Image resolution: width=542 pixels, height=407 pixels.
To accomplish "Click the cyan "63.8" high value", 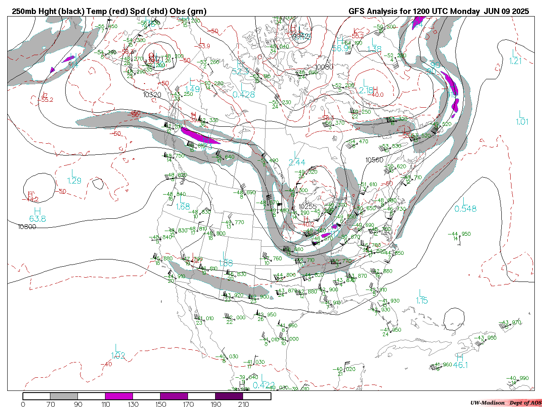I will click(37, 219).
